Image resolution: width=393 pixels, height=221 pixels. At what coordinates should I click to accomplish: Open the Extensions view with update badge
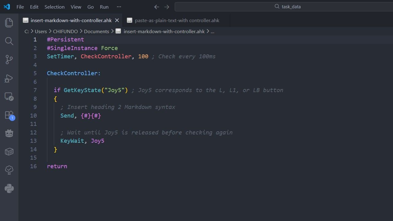9,115
